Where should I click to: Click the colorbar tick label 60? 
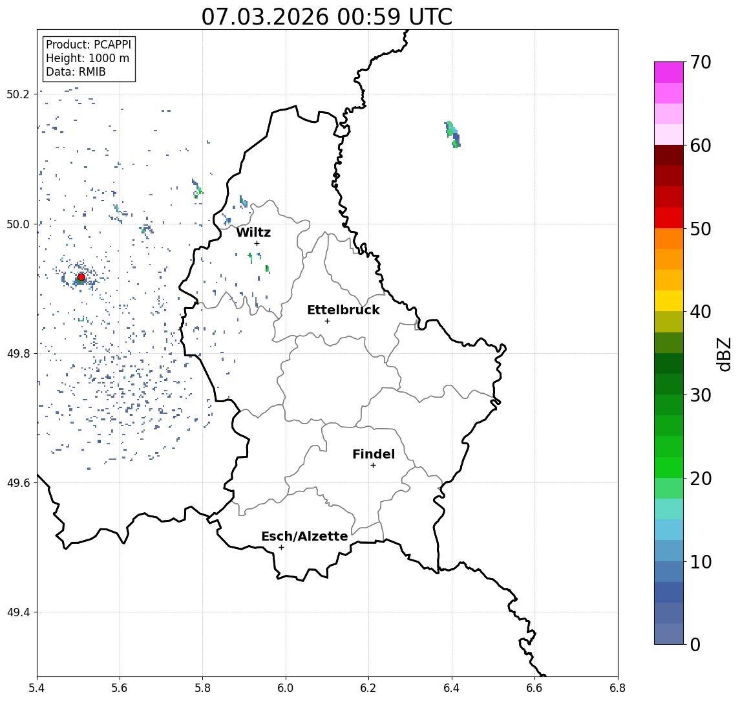pyautogui.click(x=701, y=146)
